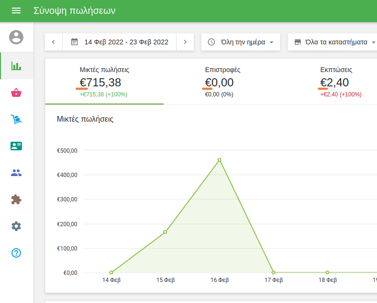
Task: Open the employees people icon
Action: (x=16, y=173)
